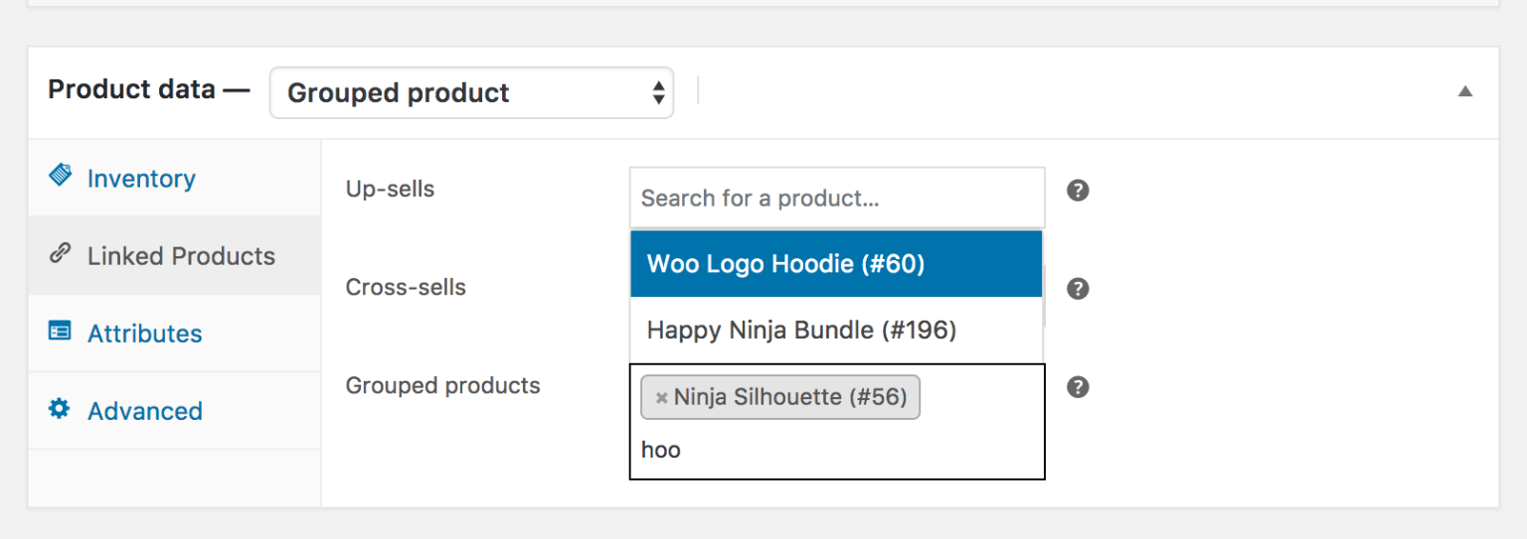The height and width of the screenshot is (539, 1527).
Task: Click the Grouped products field label
Action: pyautogui.click(x=442, y=386)
